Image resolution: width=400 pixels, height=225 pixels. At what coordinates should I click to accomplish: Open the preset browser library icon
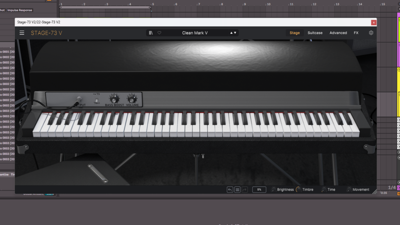[x=151, y=33]
